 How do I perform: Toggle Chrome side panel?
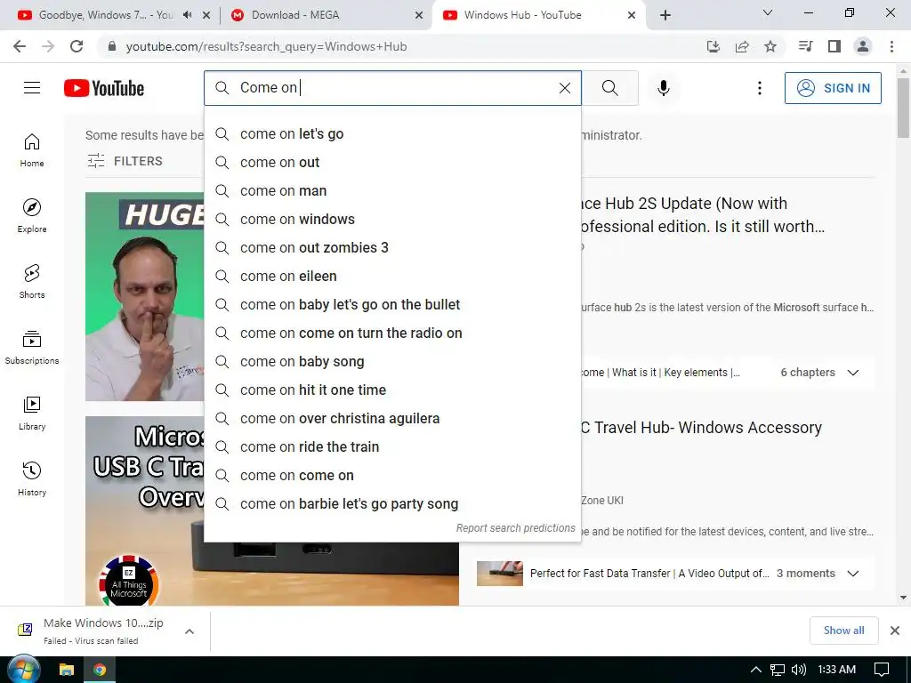point(834,46)
